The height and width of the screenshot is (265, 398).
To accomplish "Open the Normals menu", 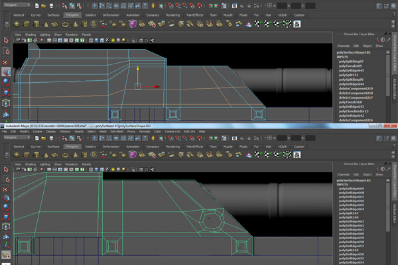I will (144, 131).
